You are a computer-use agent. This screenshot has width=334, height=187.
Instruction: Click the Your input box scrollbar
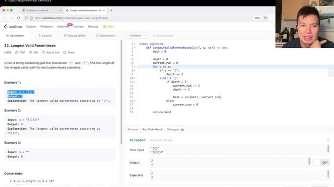coord(328,149)
